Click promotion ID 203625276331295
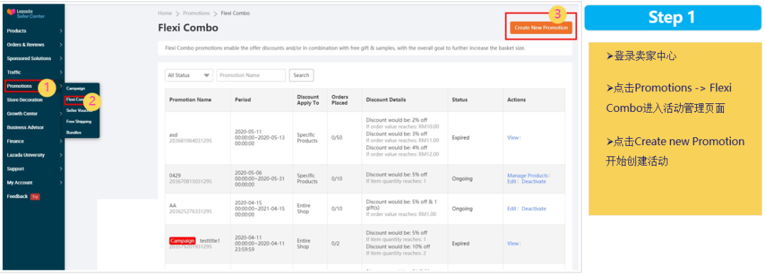The width and height of the screenshot is (765, 276). [191, 212]
